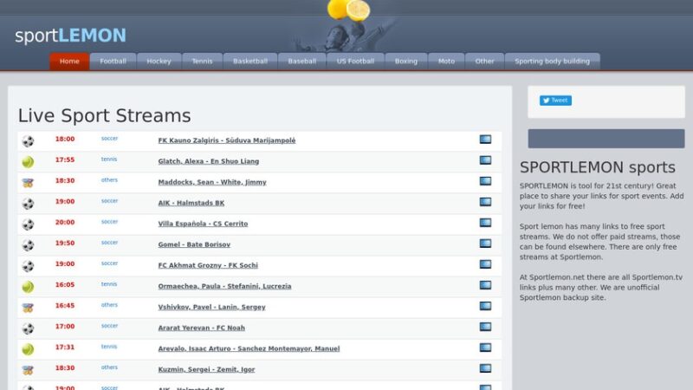Click the 16:45 time in Vshivkov row
Screen dimensions: 693x390
(x=64, y=305)
